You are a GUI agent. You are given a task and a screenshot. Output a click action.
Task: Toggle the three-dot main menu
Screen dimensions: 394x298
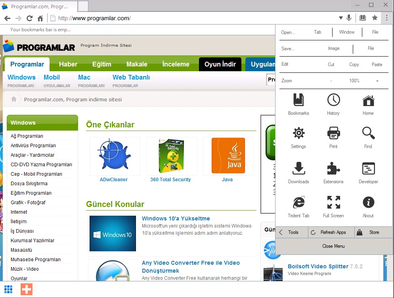(x=386, y=17)
